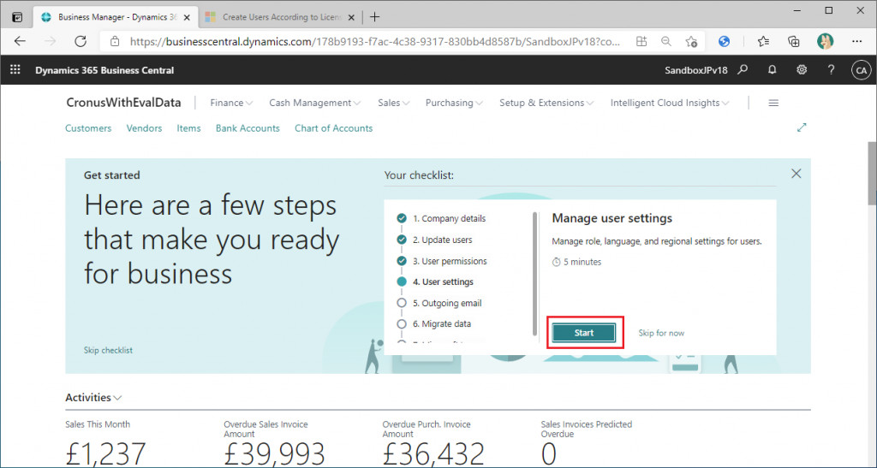Click SandboxJPv18 environment label

pos(696,70)
